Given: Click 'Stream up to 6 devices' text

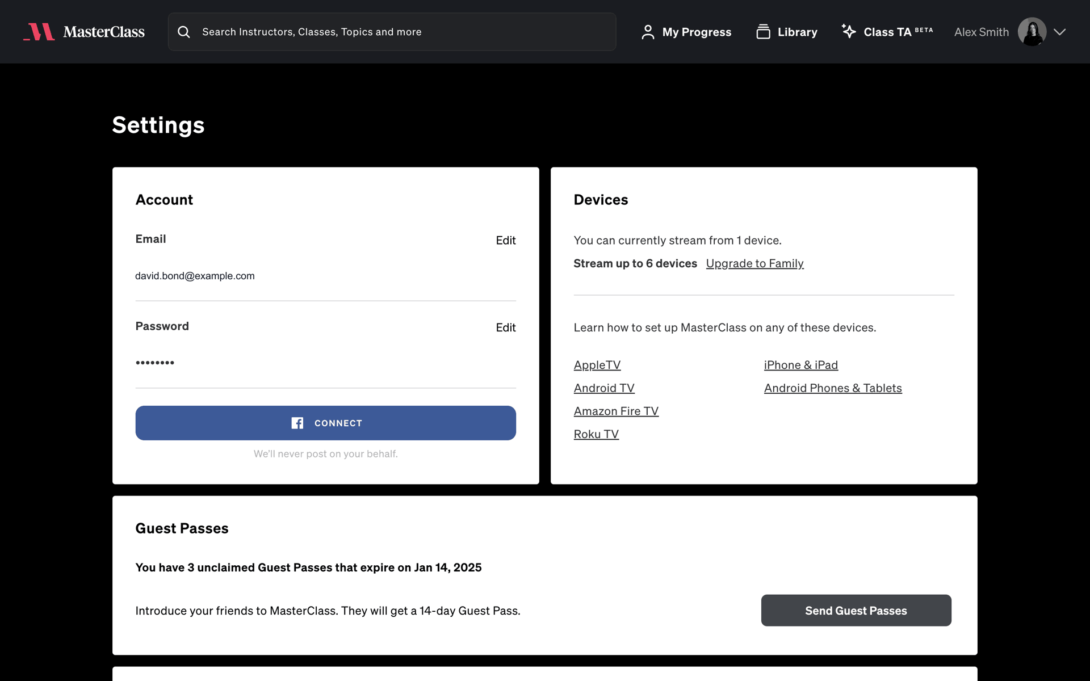Looking at the screenshot, I should click(635, 263).
